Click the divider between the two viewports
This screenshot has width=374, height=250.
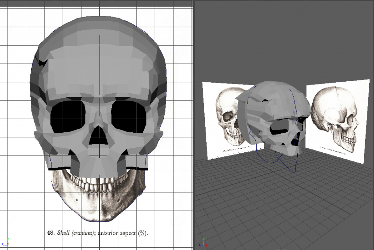[193, 124]
